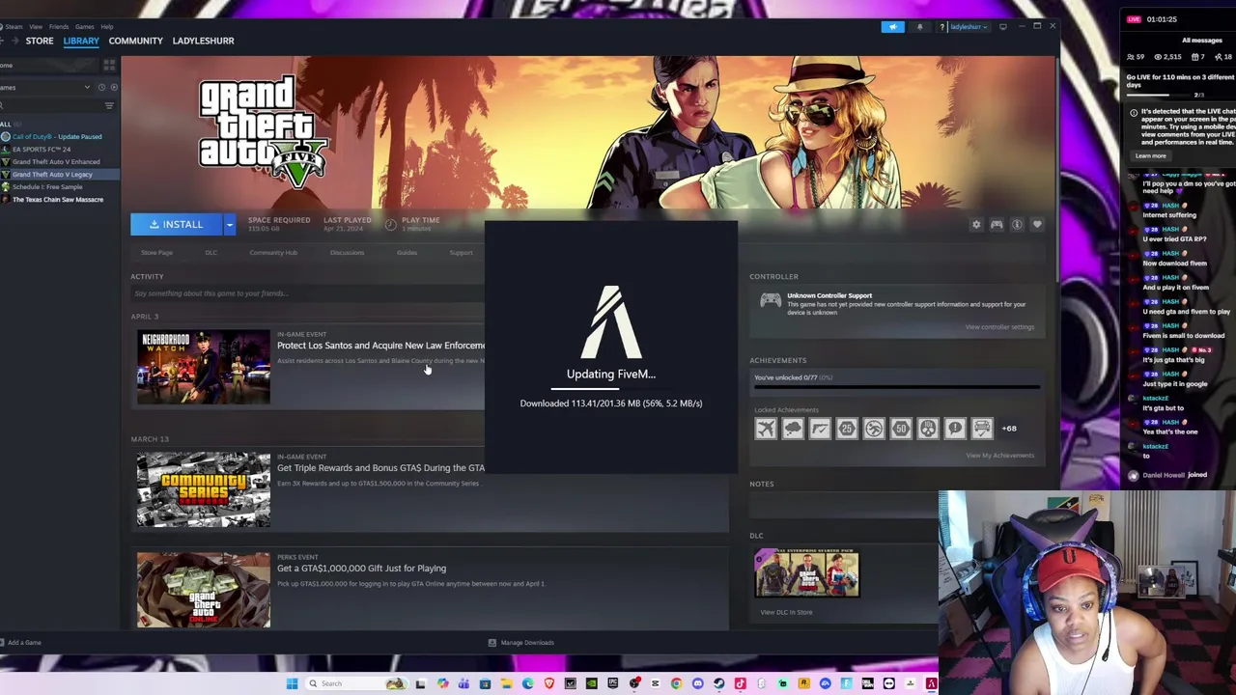Screen dimensions: 1236x695
Task: Open the Games menu
Action: point(85,27)
